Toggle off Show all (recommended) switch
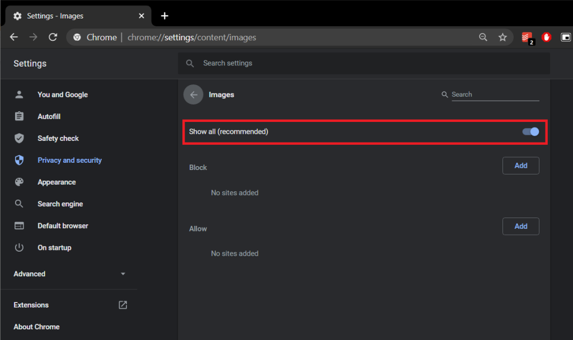Viewport: 573px width, 340px height. (x=530, y=132)
